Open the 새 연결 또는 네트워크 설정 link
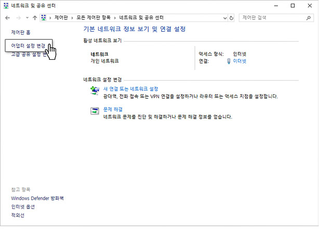Image resolution: width=319 pixels, height=236 pixels. [130, 89]
